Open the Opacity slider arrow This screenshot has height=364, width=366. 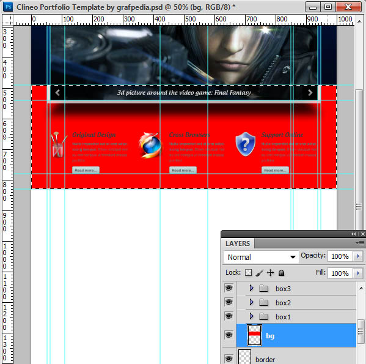pos(358,256)
